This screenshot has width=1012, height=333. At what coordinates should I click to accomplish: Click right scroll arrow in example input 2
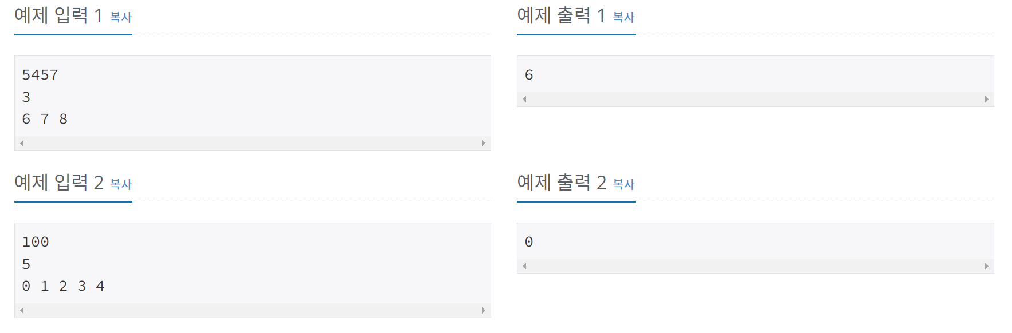[x=484, y=311]
